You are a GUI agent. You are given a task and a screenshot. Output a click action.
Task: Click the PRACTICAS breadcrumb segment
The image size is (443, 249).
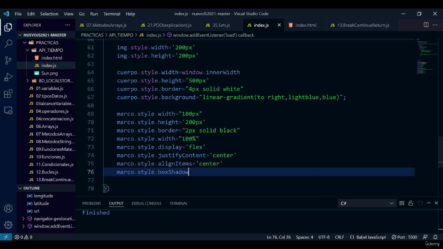tap(92, 35)
